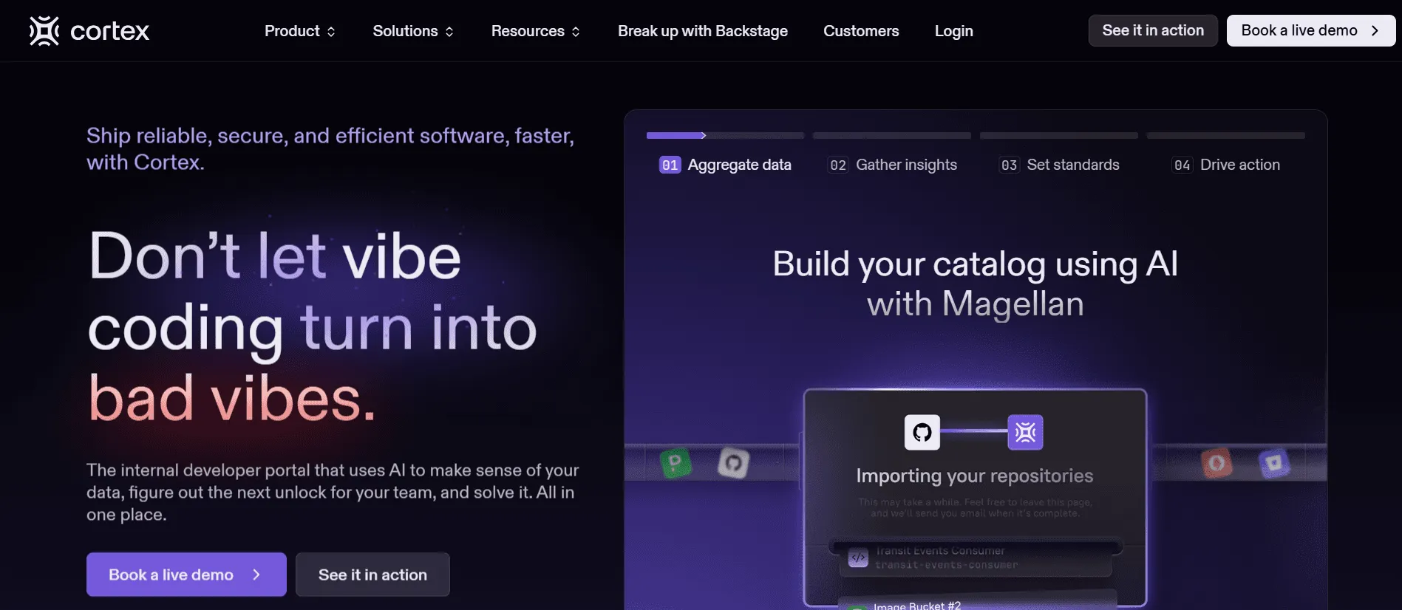Click the Ship reliable, secure tagline text

click(330, 148)
